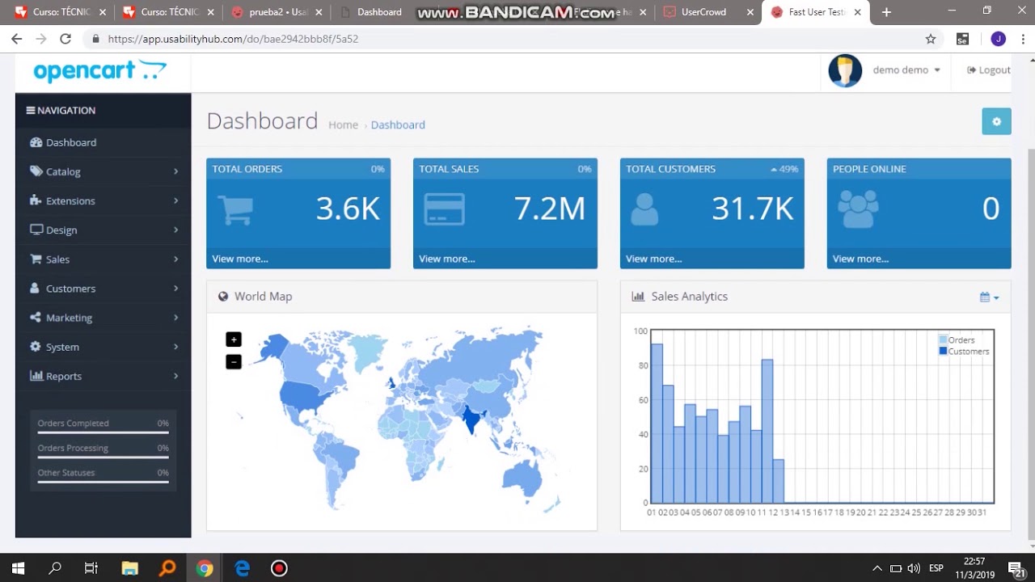Image resolution: width=1035 pixels, height=582 pixels.
Task: Open the Windows Start menu
Action: 18,568
